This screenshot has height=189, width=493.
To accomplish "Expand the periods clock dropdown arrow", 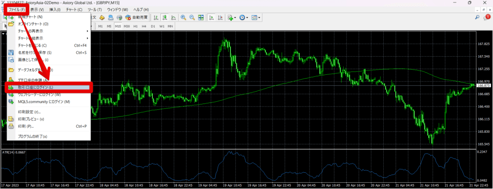I will 247,18.
